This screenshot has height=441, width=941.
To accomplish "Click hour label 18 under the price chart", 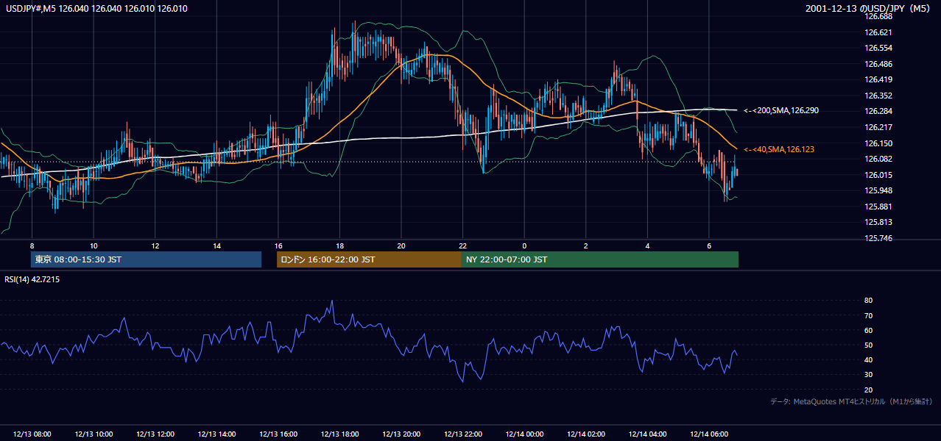I will 339,245.
